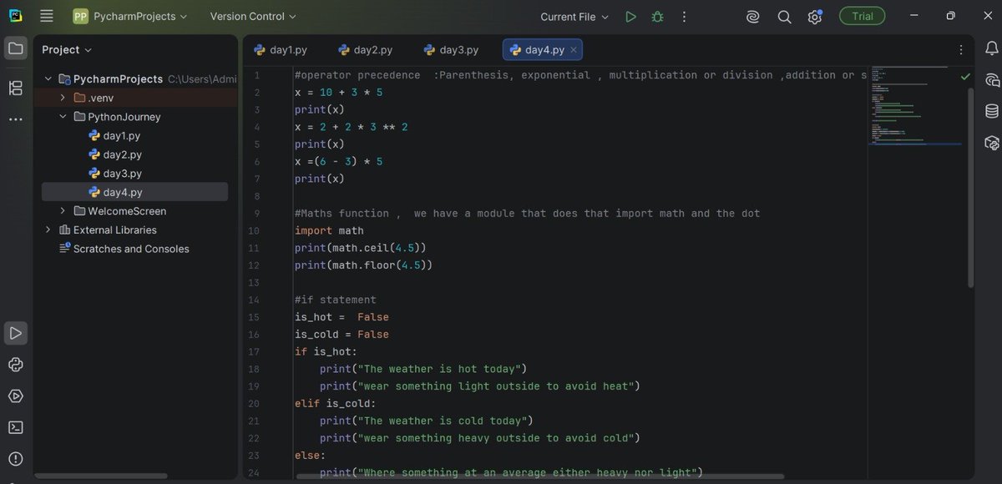Open the Project tool window folder icon
This screenshot has width=1002, height=484.
coord(15,48)
